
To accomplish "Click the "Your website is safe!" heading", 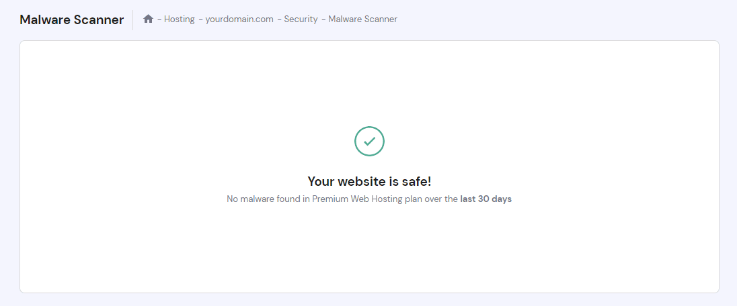I will pos(369,181).
